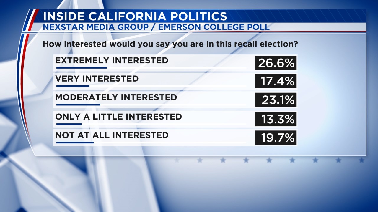Select the Nexstar Media Group / Emerson College Poll subtitle
This screenshot has width=378, height=212.
tap(156, 27)
